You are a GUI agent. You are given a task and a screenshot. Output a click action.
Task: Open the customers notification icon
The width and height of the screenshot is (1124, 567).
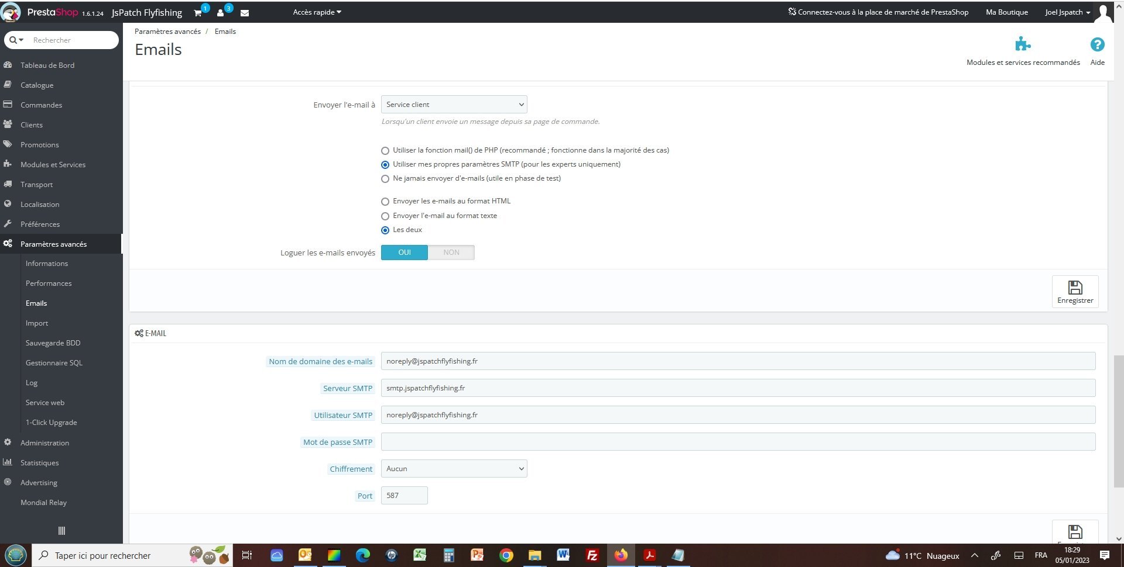click(x=220, y=13)
